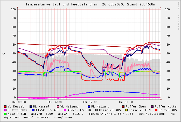Click the dark red Puffer Oben swatch
181x122 pixels.
pyautogui.click(x=123, y=107)
